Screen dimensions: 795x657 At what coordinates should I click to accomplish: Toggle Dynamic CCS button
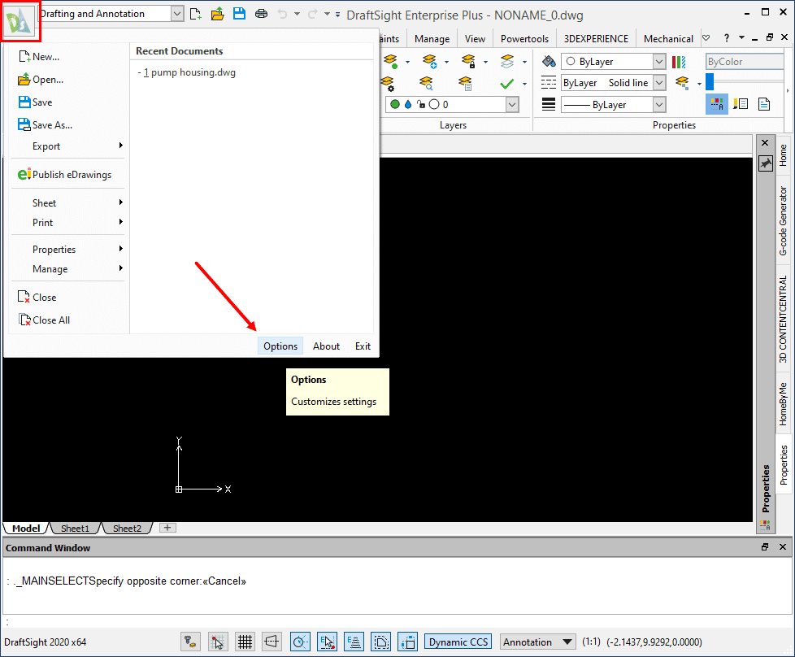(458, 642)
